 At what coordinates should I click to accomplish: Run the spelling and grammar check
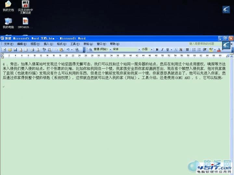(x=44, y=50)
